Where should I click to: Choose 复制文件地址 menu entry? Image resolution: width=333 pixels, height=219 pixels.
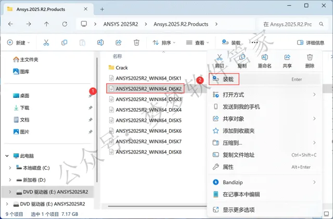point(264,155)
